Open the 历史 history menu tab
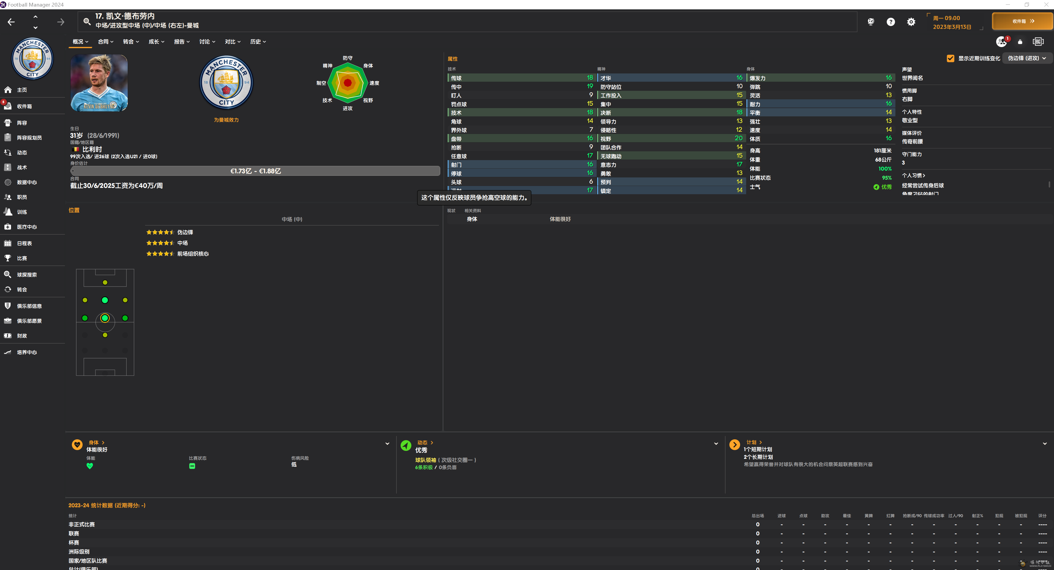 [x=258, y=42]
